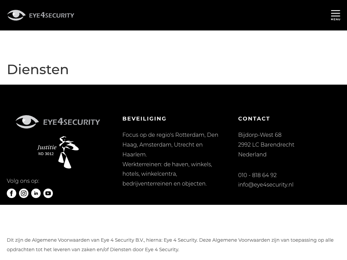The width and height of the screenshot is (347, 260).
Task: Click the Bijdorp-West 68 address line
Action: tap(260, 135)
